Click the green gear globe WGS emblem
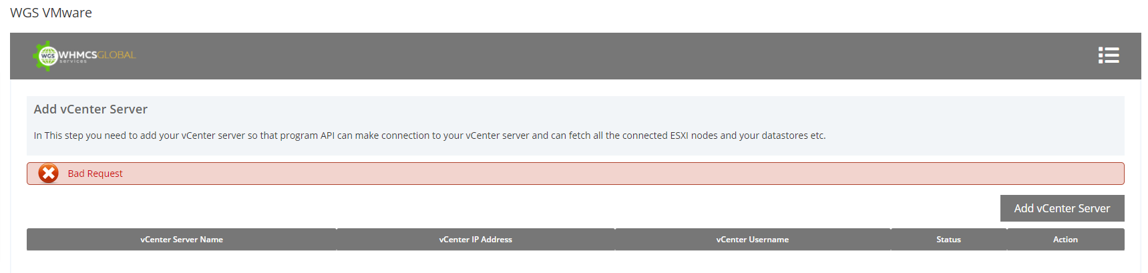Screen dimensions: 1148x273 [47, 56]
